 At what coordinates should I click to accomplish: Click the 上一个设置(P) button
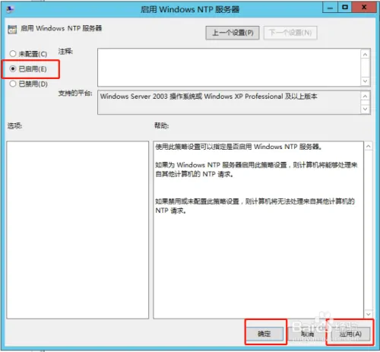click(x=233, y=33)
